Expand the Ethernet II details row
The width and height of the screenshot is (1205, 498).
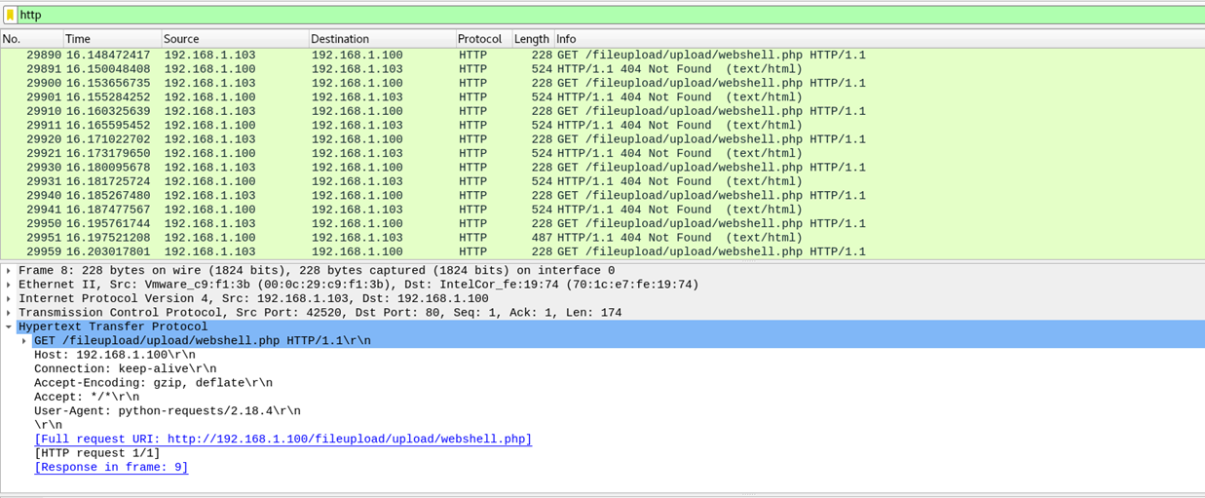coord(8,285)
